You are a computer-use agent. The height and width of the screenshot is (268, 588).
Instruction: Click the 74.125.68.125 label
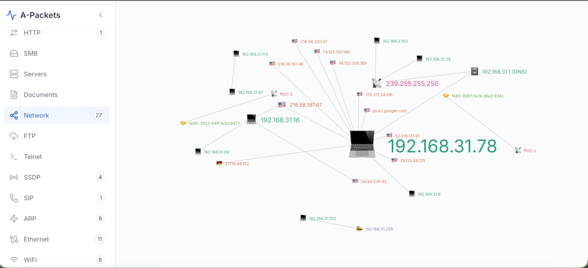413,161
